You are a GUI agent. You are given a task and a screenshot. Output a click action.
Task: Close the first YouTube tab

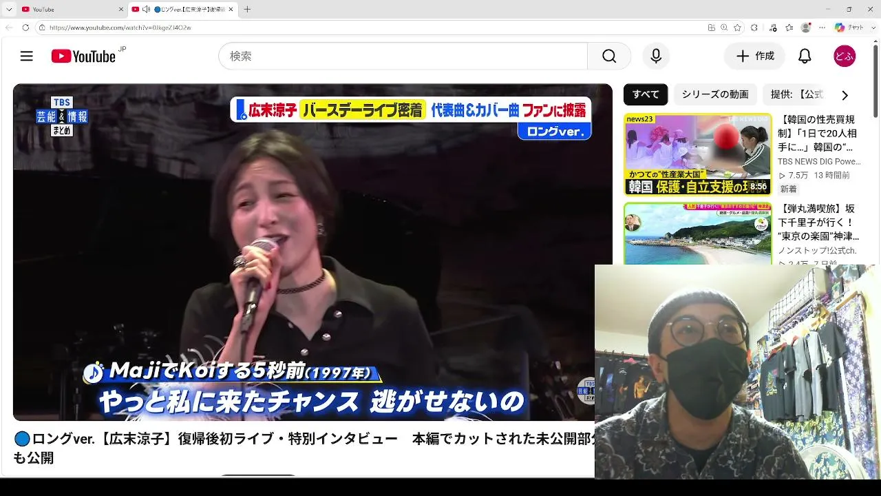pos(121,10)
